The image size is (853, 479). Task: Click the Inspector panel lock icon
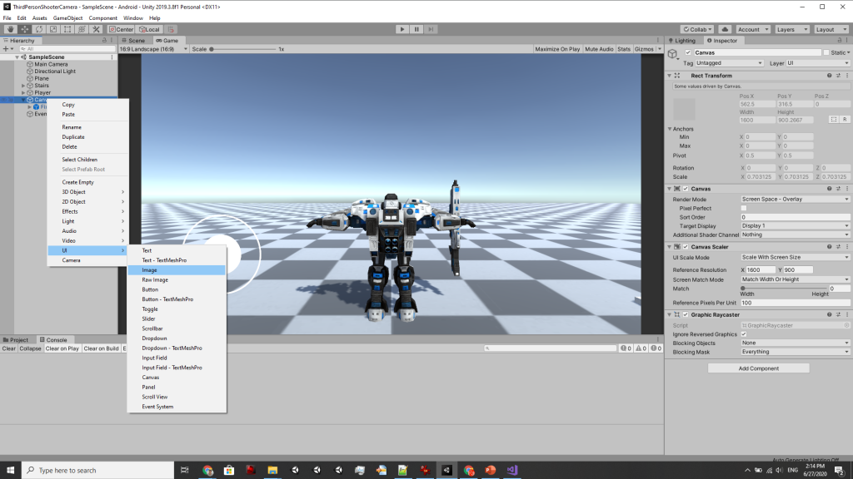[840, 40]
